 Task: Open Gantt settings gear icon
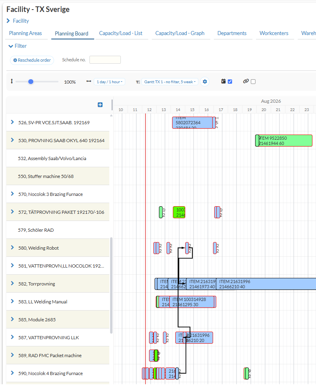coord(205,82)
